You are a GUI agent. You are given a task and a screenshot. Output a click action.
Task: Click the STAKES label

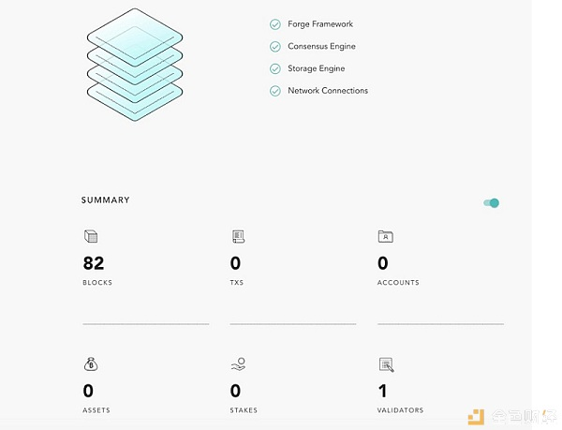[x=244, y=410]
